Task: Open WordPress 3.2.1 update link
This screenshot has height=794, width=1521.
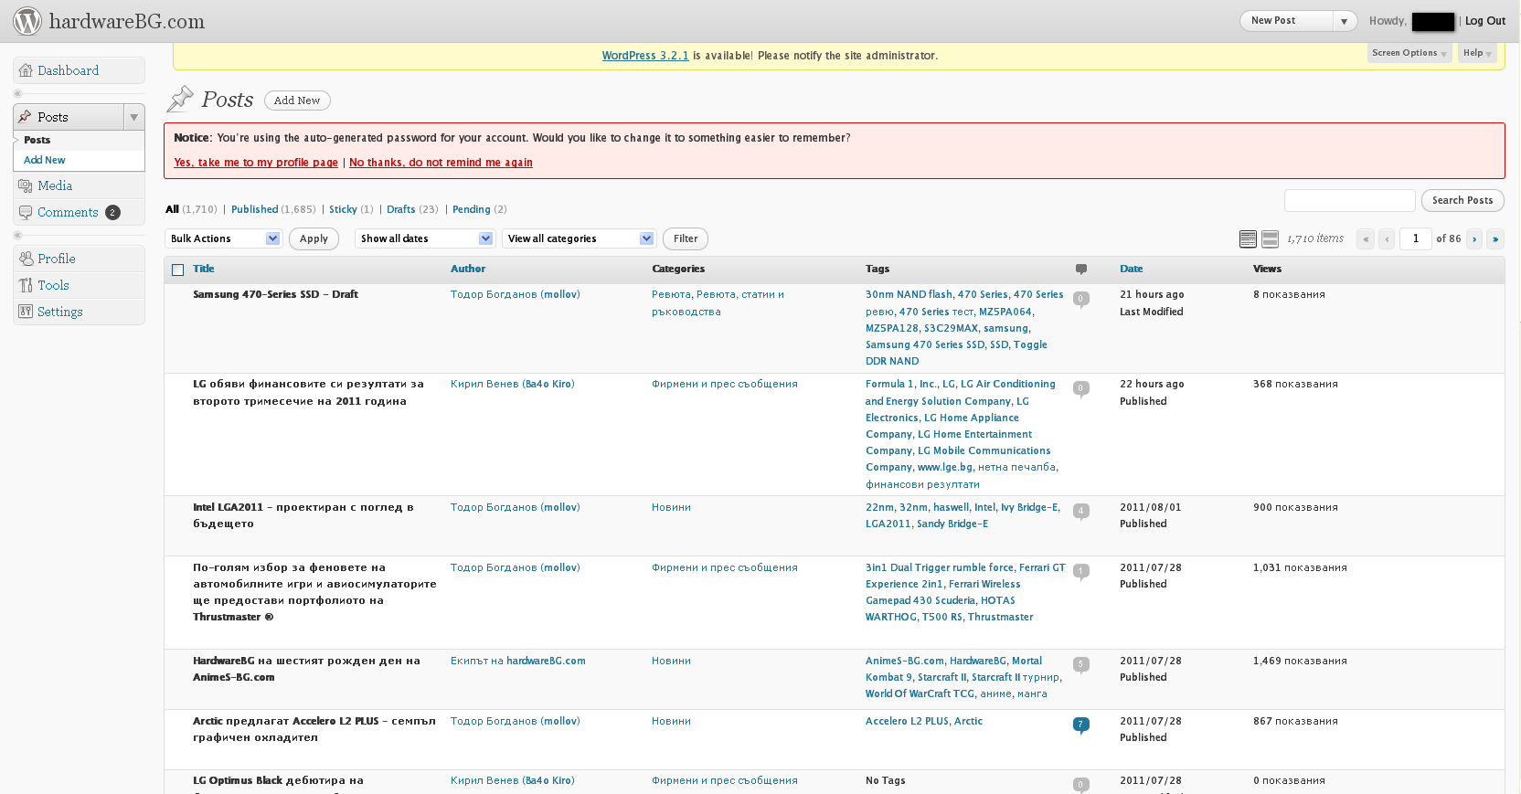Action: pyautogui.click(x=645, y=56)
